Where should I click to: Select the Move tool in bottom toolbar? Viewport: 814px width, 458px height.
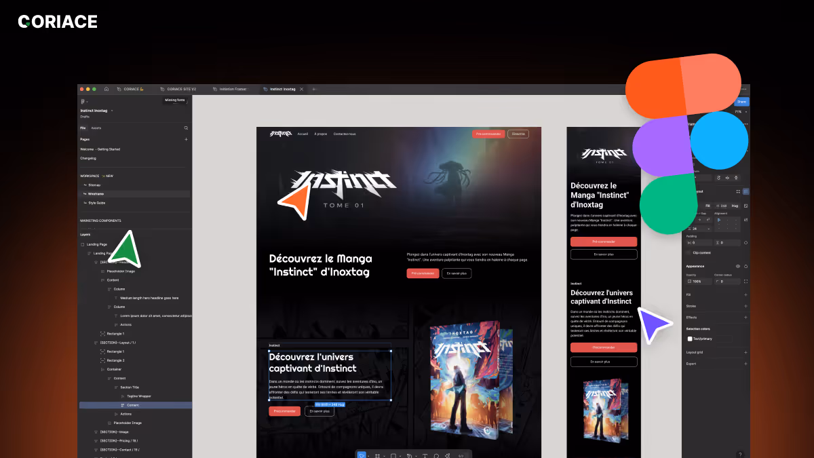pos(362,455)
